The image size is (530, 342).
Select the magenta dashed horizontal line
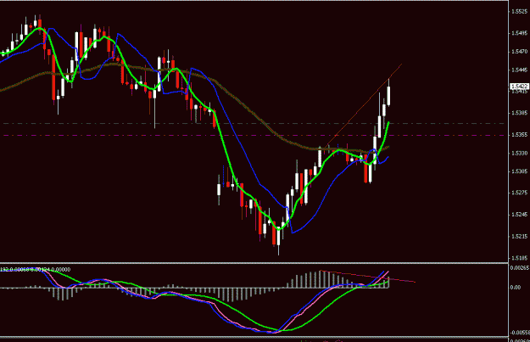(254, 135)
